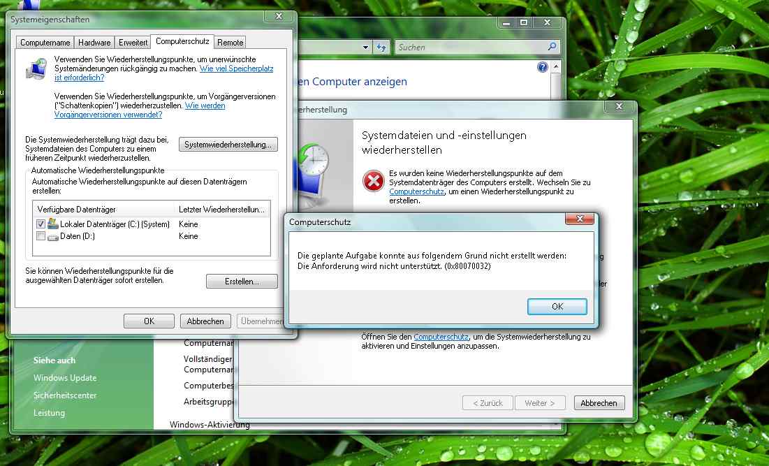Click the Systemwiederherstellung... button
This screenshot has width=769, height=466.
(228, 144)
